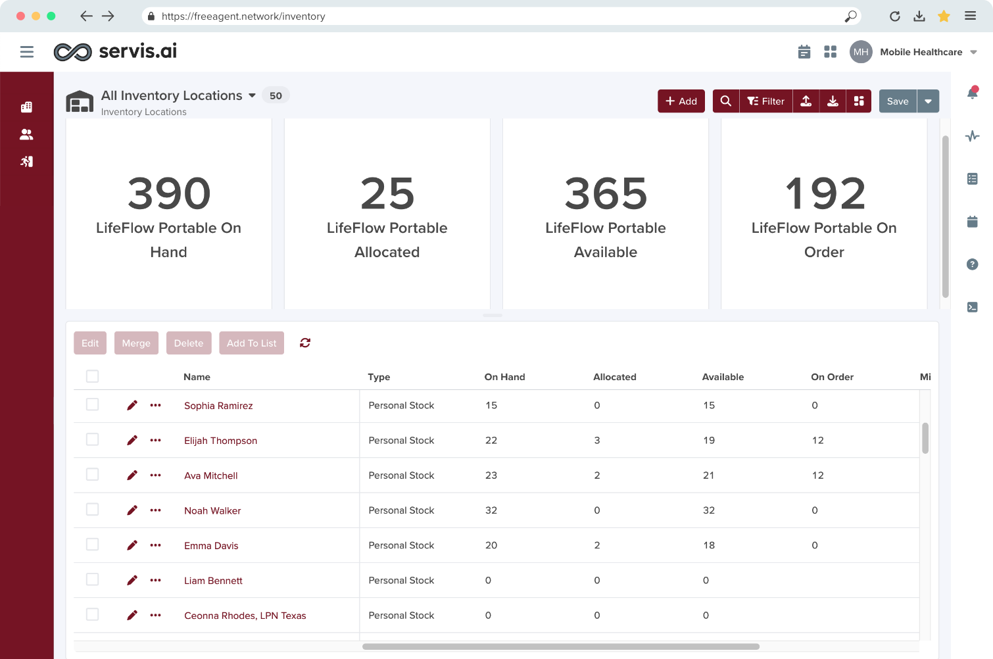Open the console terminal icon in right panel
The image size is (993, 659).
click(973, 307)
